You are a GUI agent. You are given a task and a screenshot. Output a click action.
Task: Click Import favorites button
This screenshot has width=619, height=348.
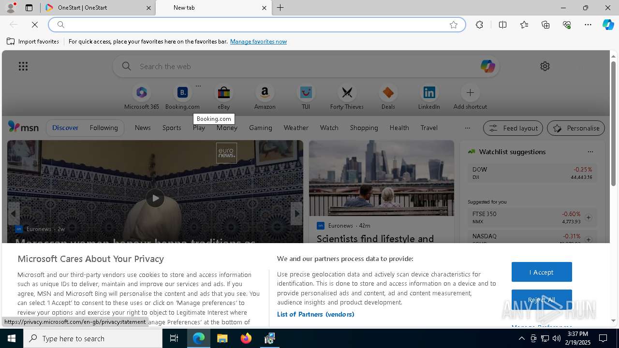coord(33,42)
